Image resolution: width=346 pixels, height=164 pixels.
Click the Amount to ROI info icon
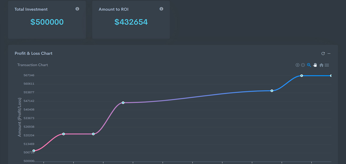pyautogui.click(x=161, y=9)
